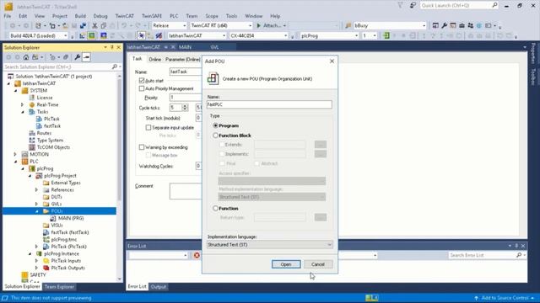The width and height of the screenshot is (540, 303).
Task: Click the Home icon in Solution Explorer toolbar
Action: 26,57
